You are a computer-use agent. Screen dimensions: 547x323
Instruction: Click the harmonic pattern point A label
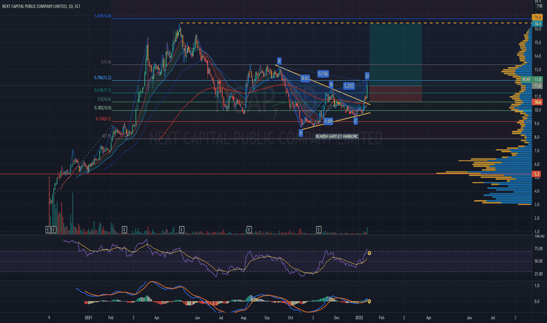[300, 133]
